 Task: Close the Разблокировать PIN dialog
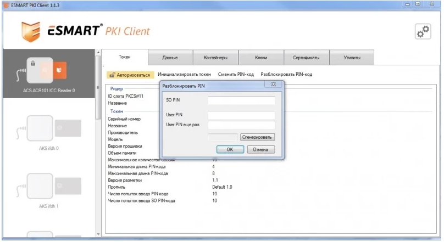(x=273, y=85)
